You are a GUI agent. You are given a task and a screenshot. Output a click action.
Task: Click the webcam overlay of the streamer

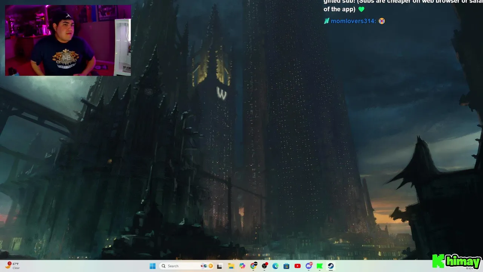(x=68, y=40)
